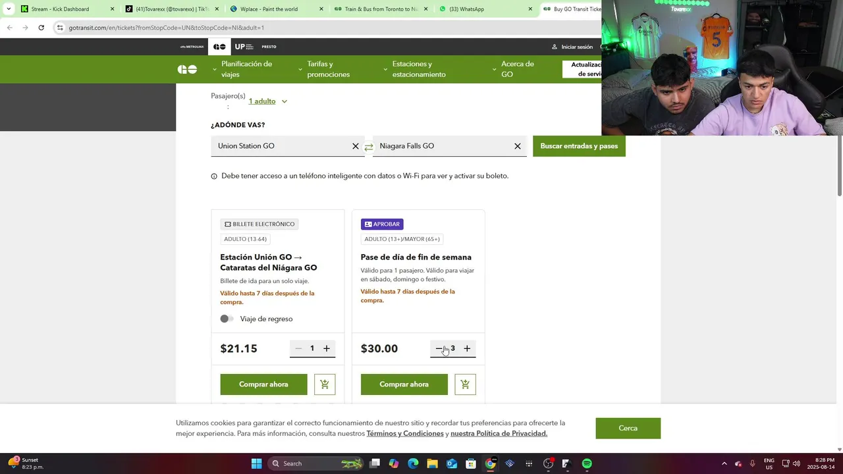Increase weekend day pass quantity
Viewport: 843px width, 474px height.
click(x=467, y=348)
